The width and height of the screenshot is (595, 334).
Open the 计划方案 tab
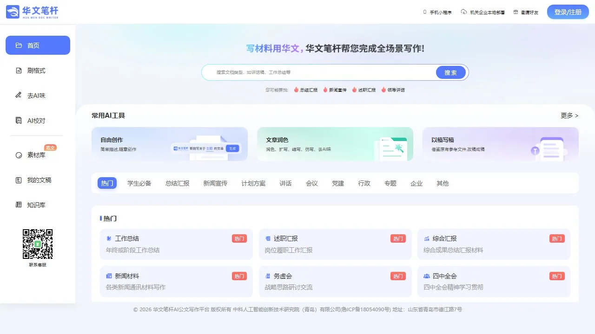coord(253,183)
